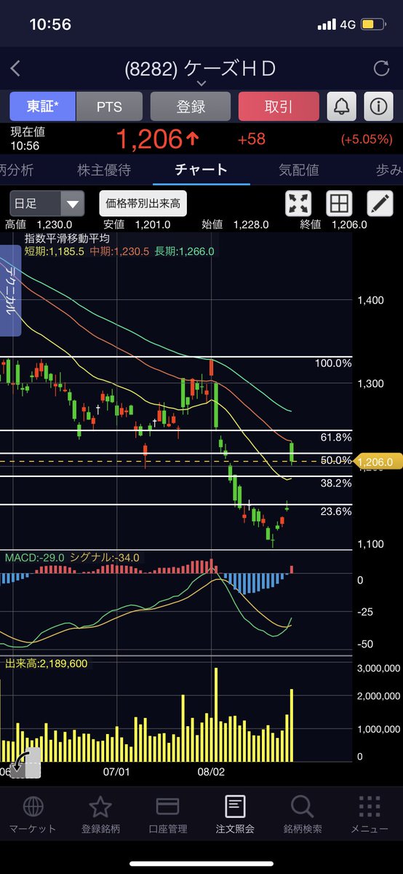Open the split chart grid layout
The image size is (403, 874).
340,203
